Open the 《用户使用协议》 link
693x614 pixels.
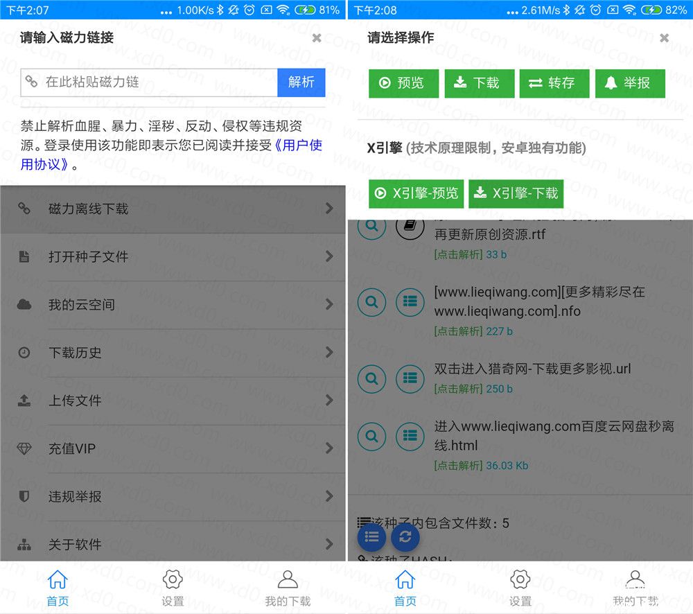tap(298, 146)
